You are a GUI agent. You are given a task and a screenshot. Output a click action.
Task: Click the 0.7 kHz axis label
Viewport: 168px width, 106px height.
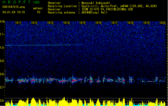(x=2, y=87)
